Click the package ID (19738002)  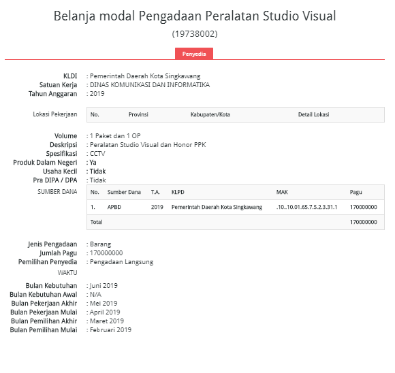click(x=195, y=34)
